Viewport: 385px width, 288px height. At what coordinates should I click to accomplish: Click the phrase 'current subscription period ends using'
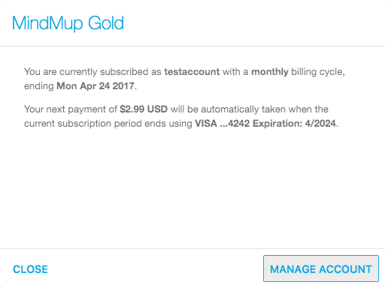click(x=108, y=124)
